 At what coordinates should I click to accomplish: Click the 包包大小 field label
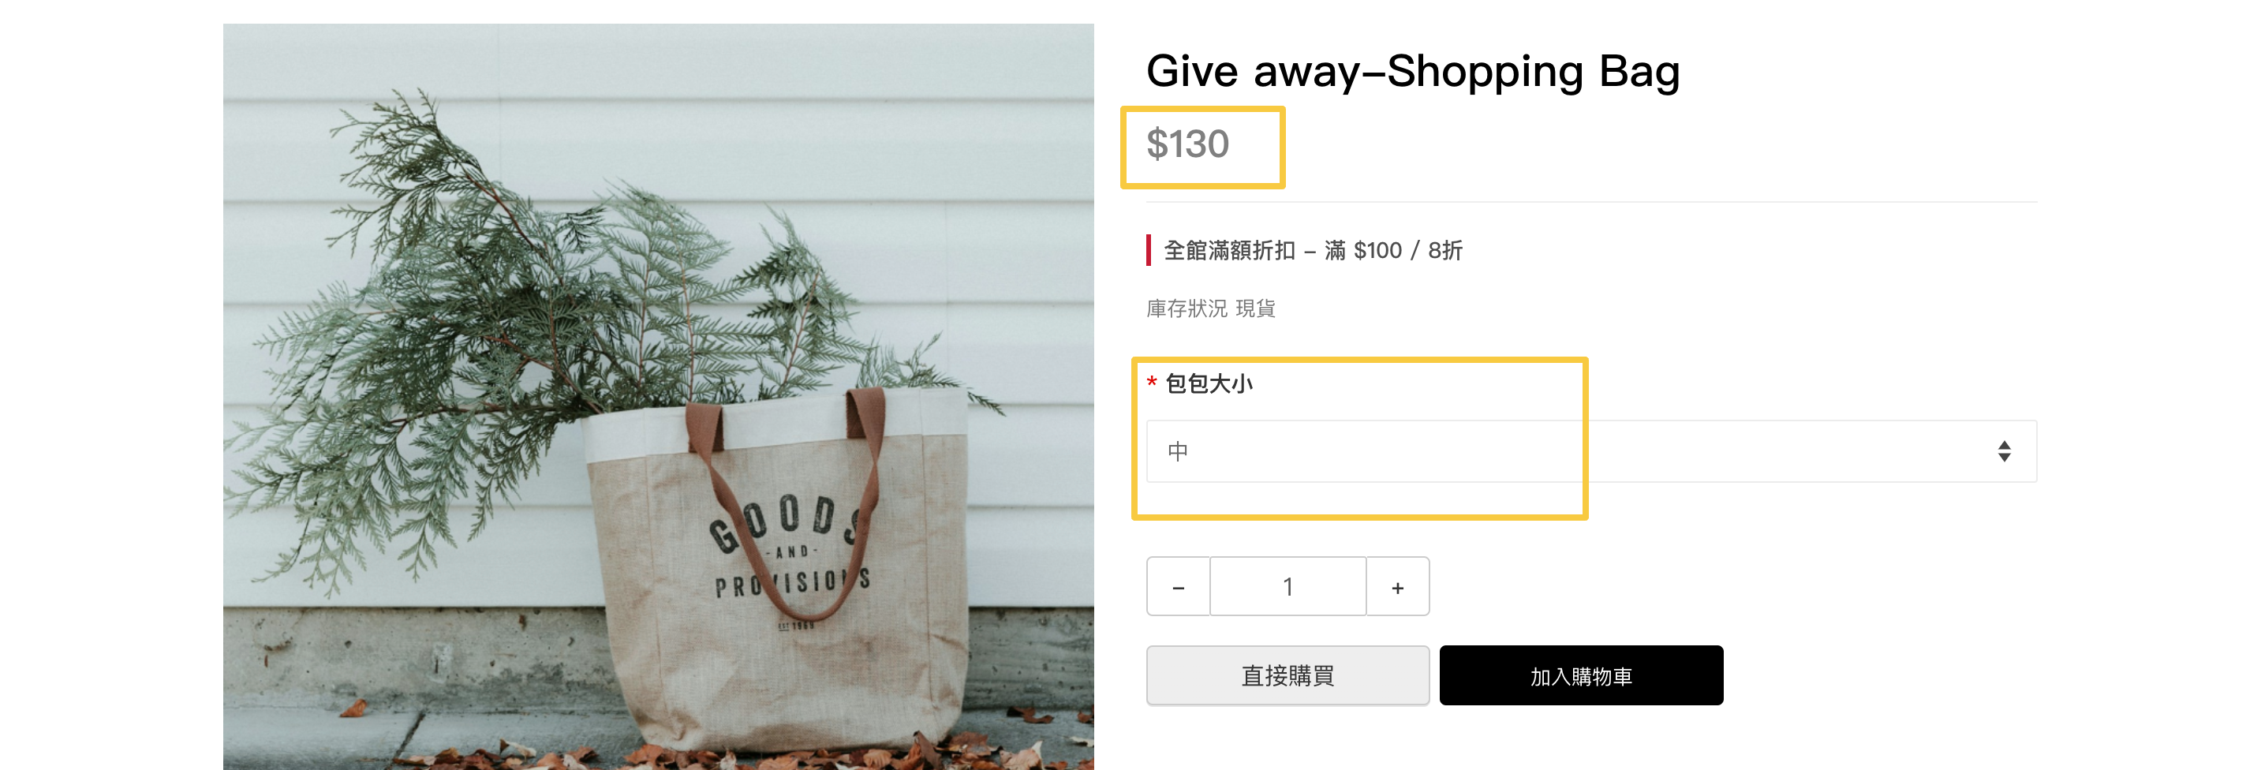coord(1209,383)
